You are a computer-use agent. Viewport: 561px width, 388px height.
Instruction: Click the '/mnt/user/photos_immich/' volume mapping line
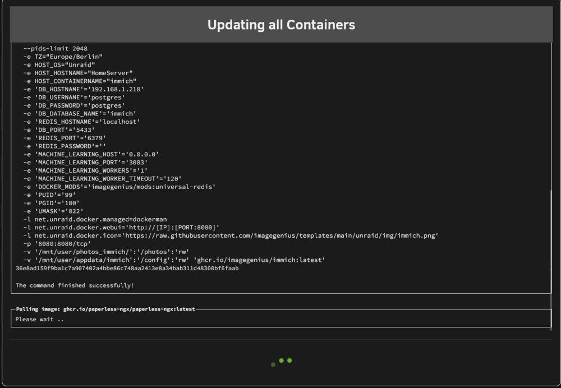[x=106, y=252]
